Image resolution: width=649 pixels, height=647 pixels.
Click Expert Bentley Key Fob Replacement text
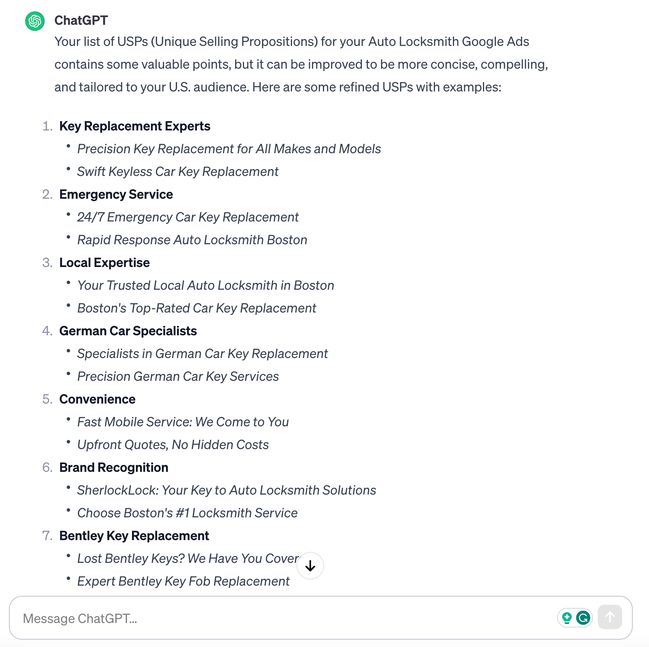183,582
